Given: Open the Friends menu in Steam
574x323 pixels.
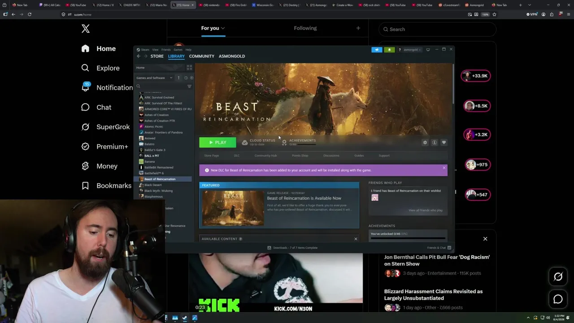Looking at the screenshot, I should (166, 50).
